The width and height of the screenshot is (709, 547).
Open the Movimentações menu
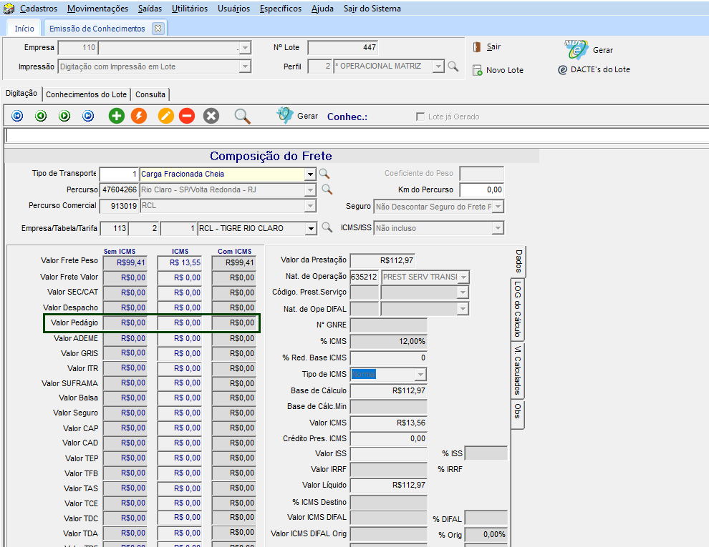coord(97,9)
